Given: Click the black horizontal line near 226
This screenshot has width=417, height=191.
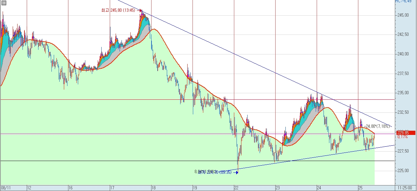Looking at the screenshot, I should [130, 161].
